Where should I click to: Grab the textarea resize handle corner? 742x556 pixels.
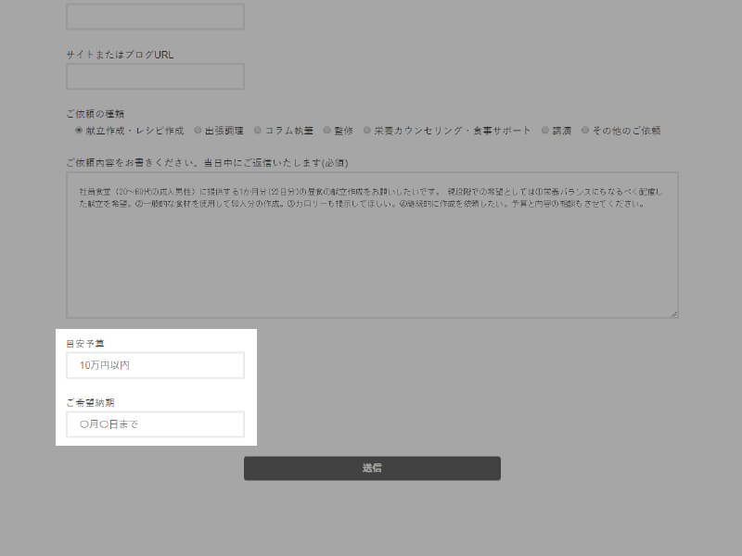(674, 314)
